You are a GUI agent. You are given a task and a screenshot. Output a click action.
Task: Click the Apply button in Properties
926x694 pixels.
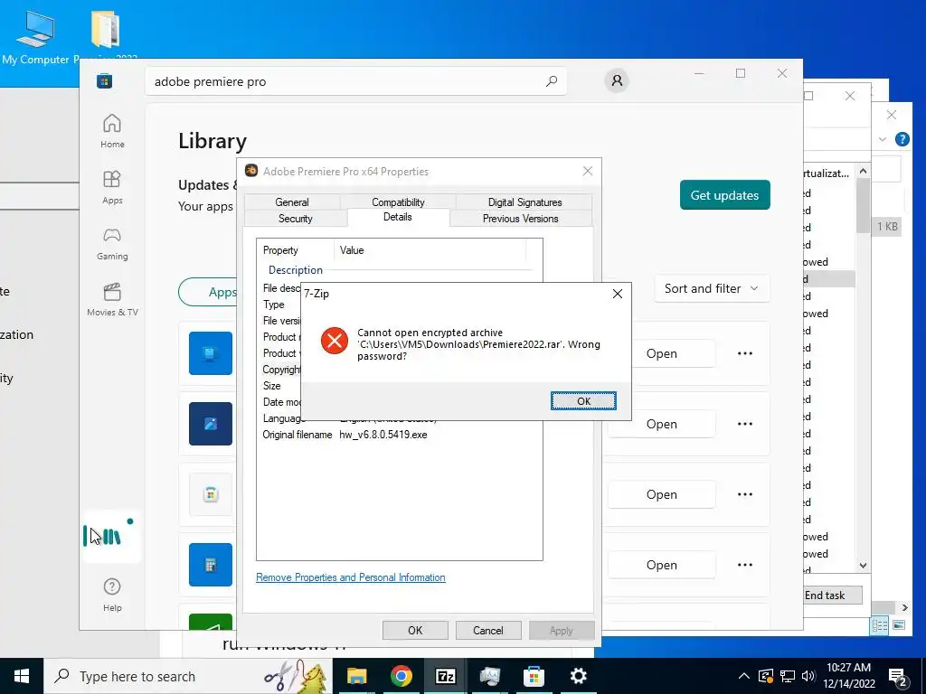point(561,630)
